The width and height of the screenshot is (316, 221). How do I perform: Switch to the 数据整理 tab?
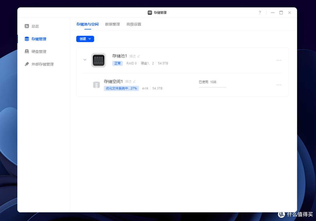(x=112, y=24)
